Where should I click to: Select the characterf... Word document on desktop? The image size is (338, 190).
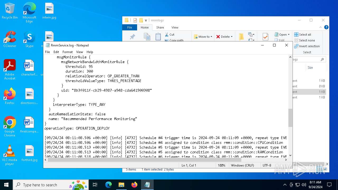pyautogui.click(x=29, y=68)
